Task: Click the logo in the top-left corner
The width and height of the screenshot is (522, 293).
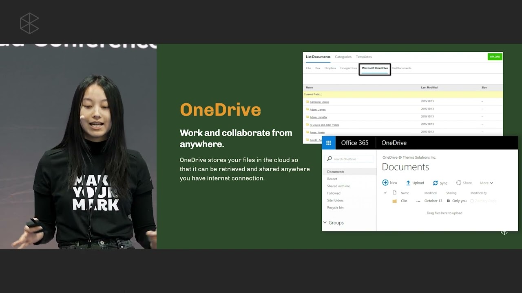Action: [29, 23]
